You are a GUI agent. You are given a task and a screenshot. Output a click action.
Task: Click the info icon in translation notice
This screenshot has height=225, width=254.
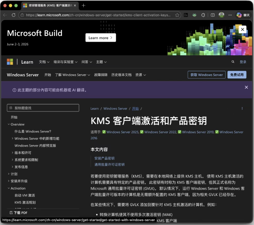[x=14, y=90]
